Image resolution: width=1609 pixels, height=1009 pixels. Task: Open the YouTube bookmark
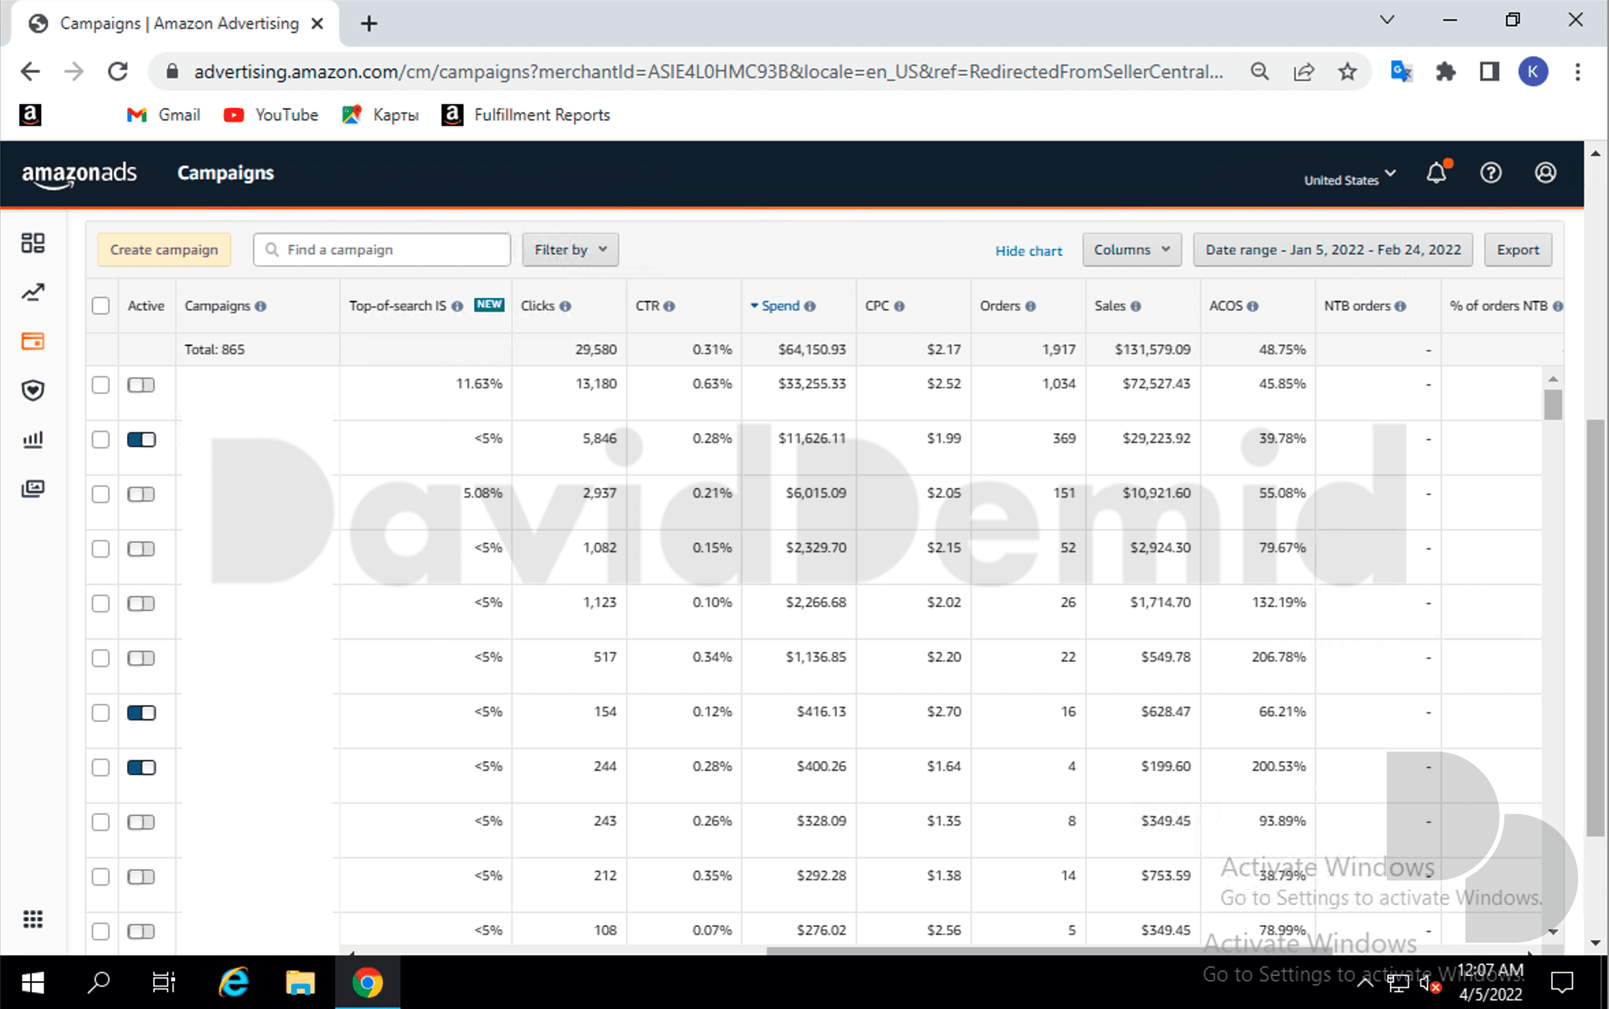coord(271,115)
